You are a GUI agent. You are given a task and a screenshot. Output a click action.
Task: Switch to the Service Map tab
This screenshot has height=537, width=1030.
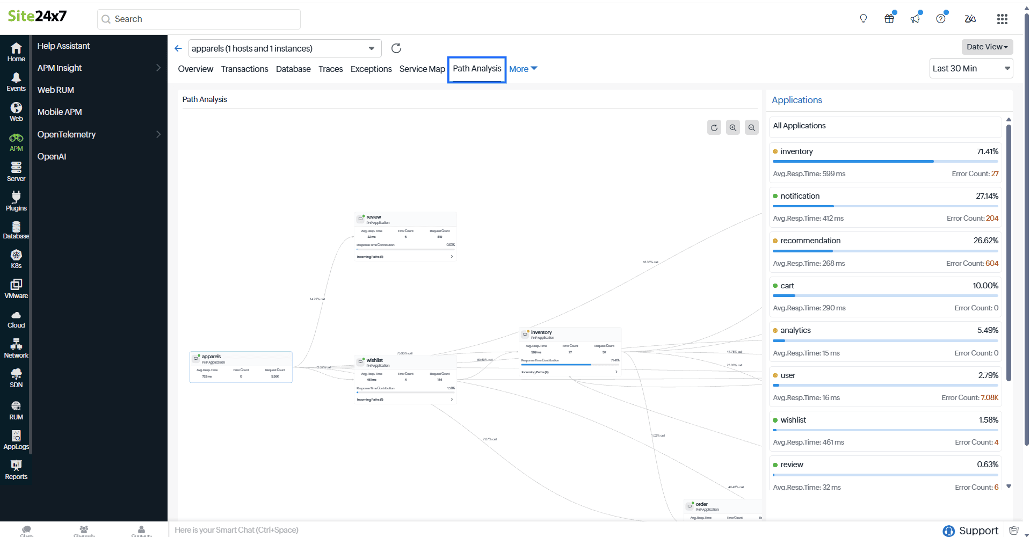(x=422, y=69)
